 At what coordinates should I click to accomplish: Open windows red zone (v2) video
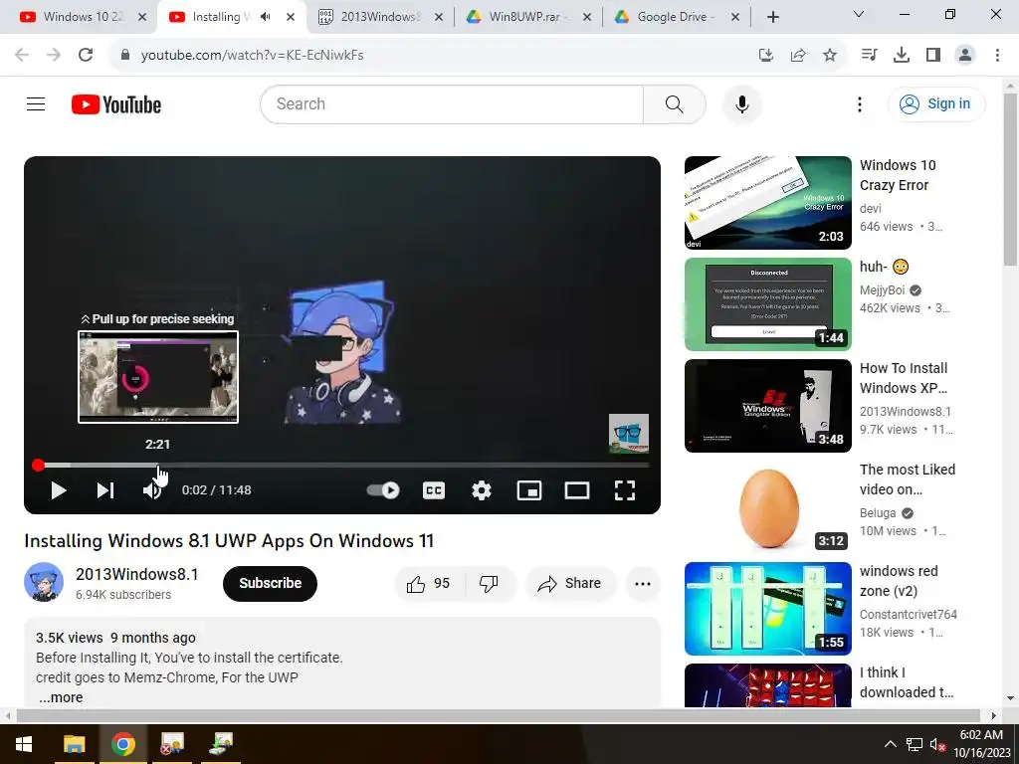[x=767, y=608]
